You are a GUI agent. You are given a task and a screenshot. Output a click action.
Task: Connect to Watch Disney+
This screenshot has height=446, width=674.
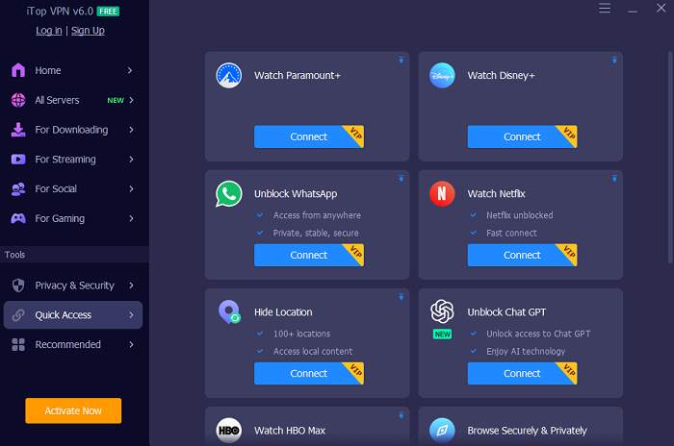(x=522, y=136)
